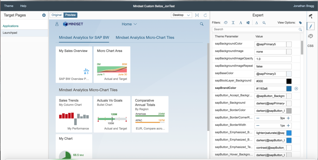Decrease sapButton_BorderCornerRadius with minus
The width and height of the screenshot is (318, 160).
pyautogui.click(x=258, y=118)
